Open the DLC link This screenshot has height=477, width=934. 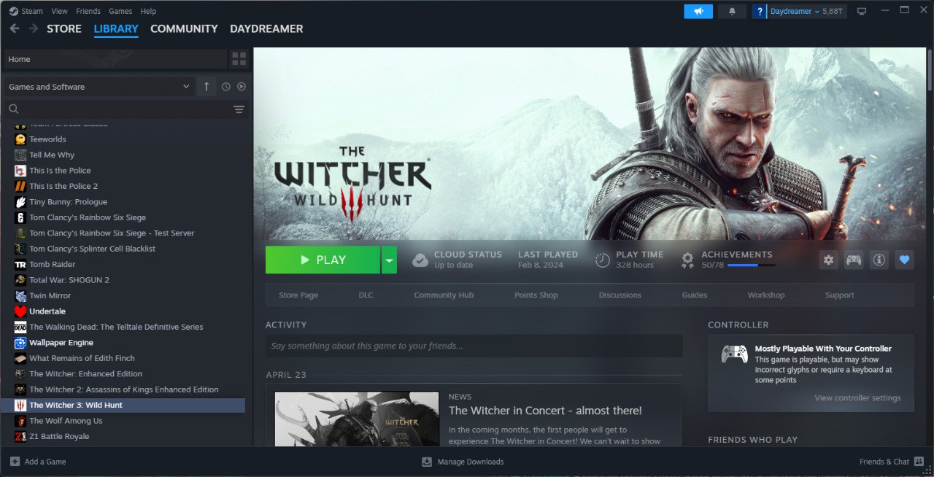coord(366,295)
